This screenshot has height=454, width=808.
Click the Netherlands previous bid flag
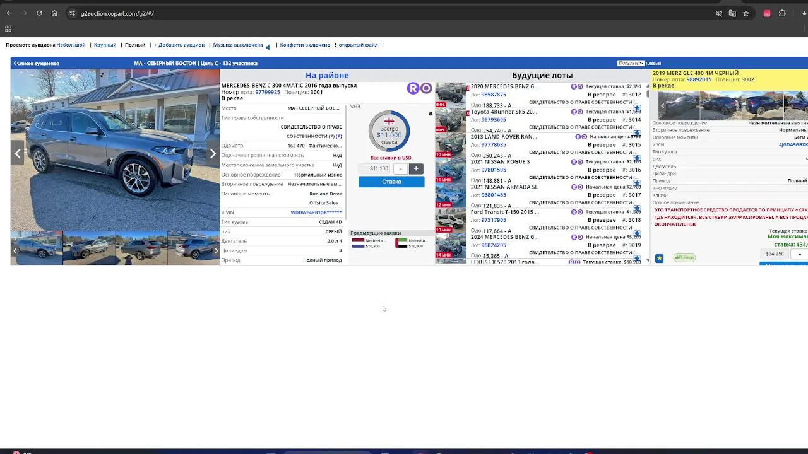coord(358,243)
